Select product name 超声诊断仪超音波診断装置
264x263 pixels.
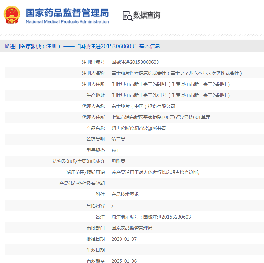tap(139, 128)
